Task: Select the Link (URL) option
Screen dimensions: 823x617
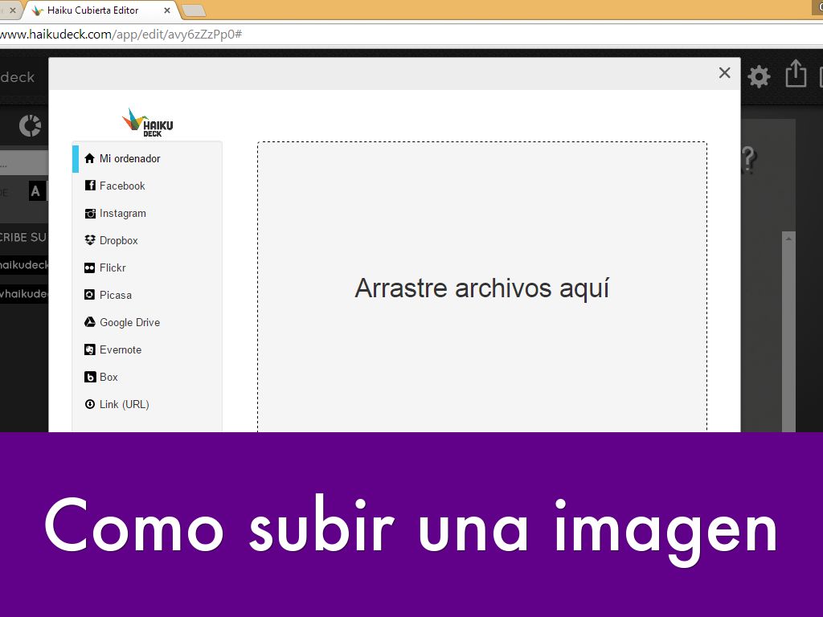Action: (124, 405)
